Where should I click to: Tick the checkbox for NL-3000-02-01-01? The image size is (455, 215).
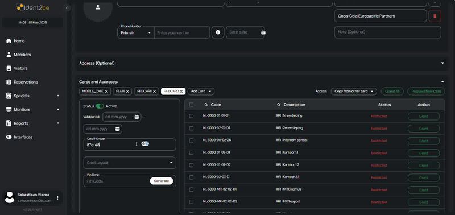click(191, 128)
